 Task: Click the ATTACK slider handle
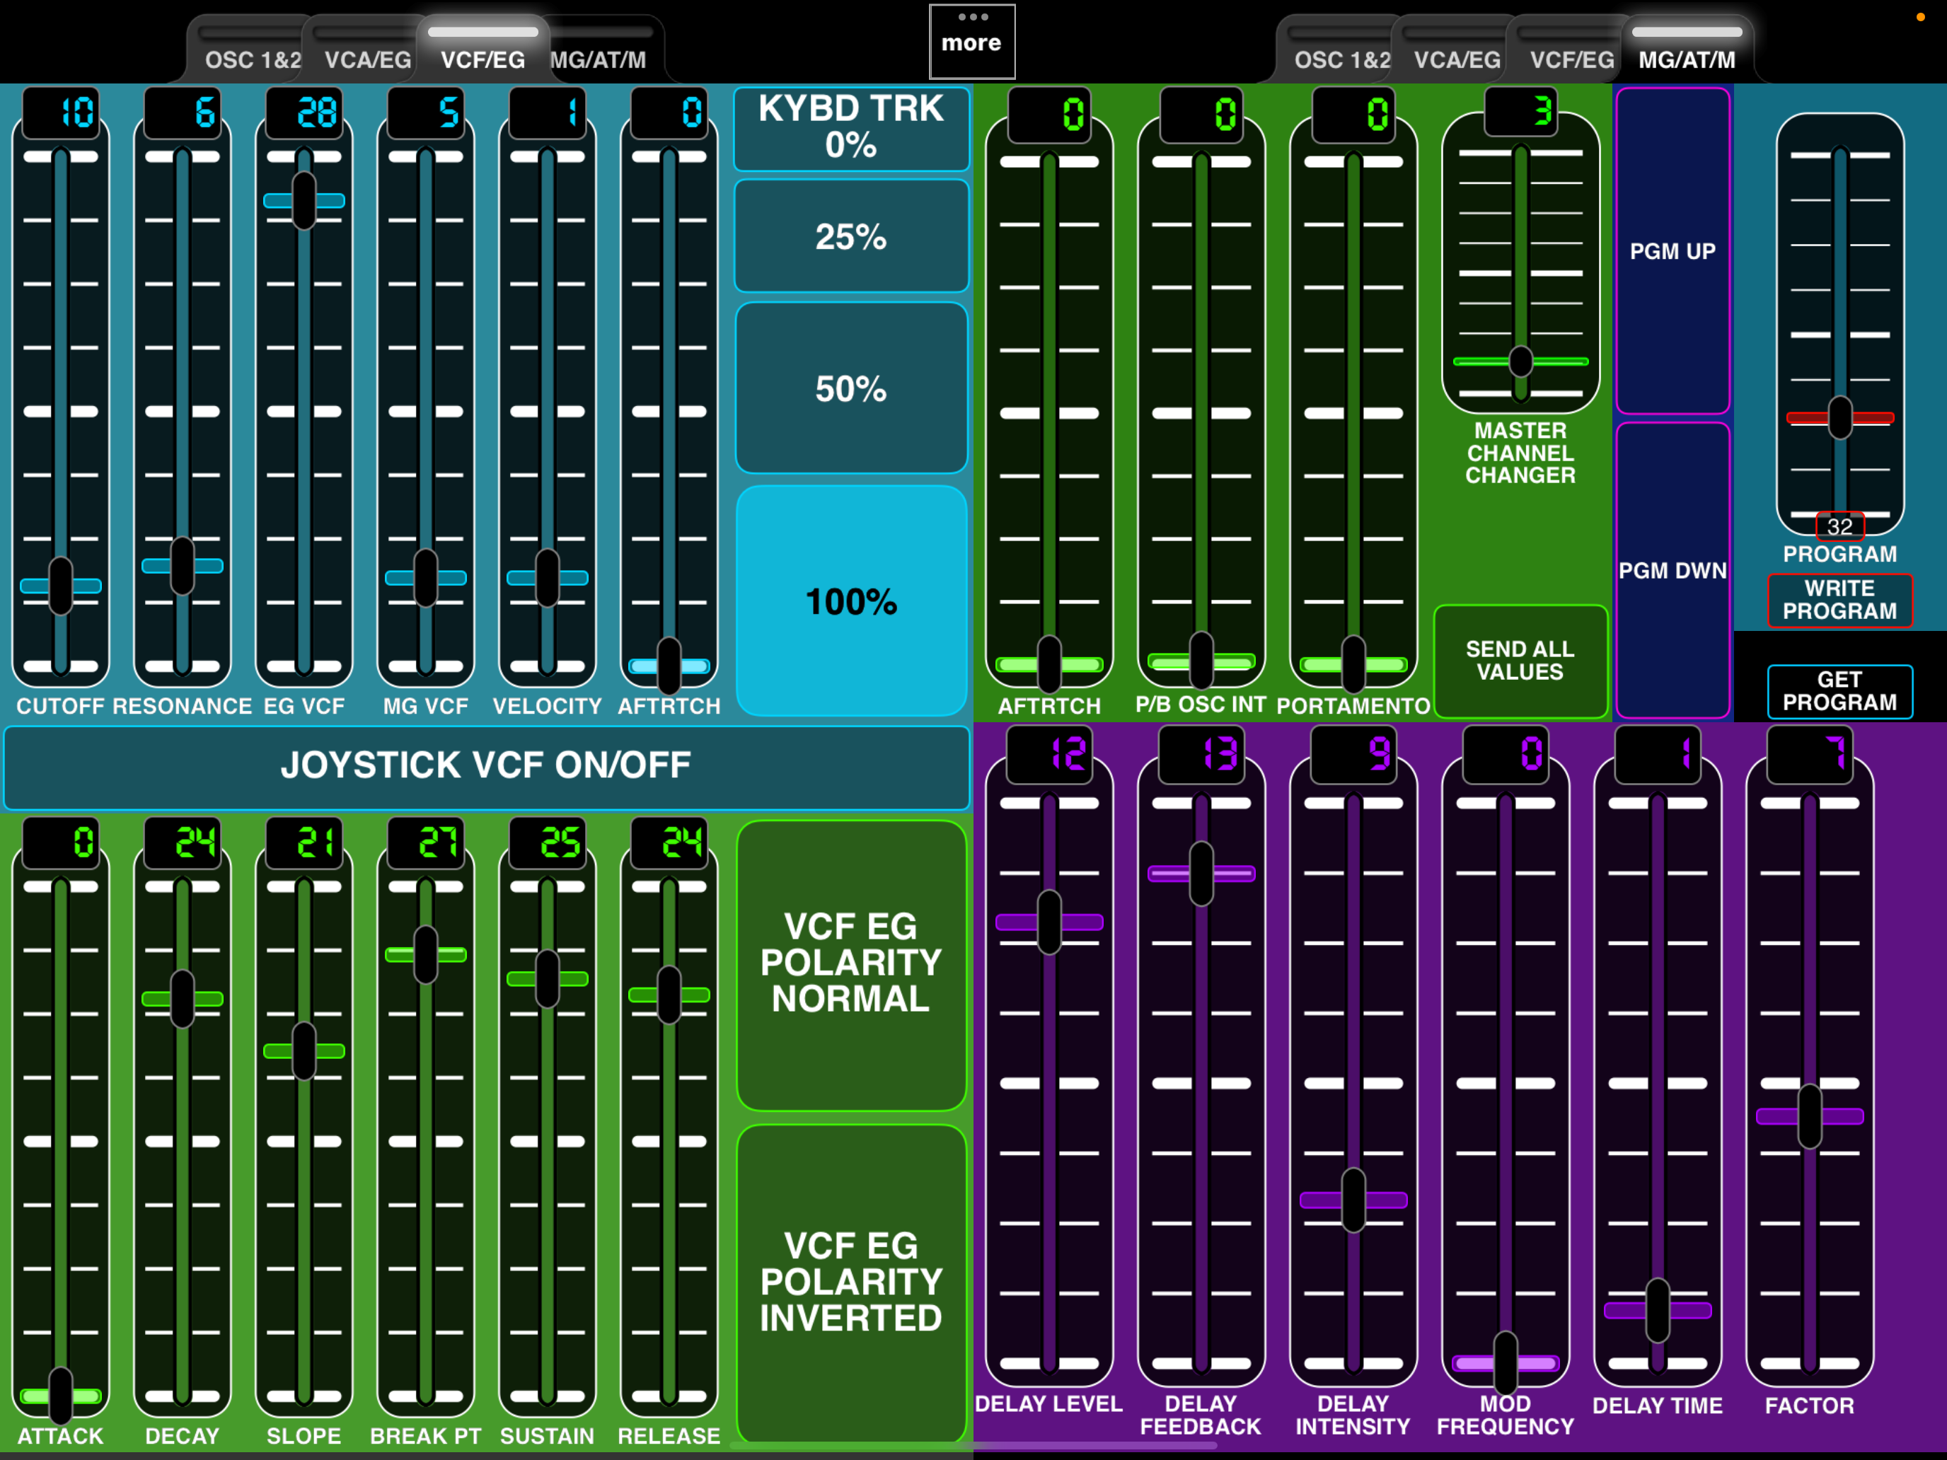click(61, 1396)
